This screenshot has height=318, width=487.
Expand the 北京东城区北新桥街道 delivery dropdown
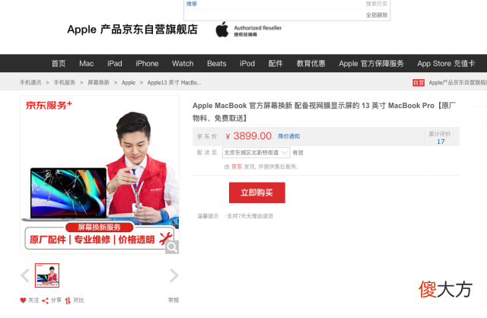pyautogui.click(x=256, y=152)
